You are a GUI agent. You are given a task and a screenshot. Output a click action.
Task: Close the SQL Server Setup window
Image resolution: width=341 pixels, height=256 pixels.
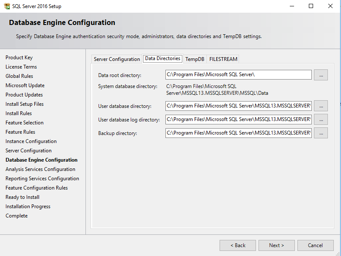(330, 6)
